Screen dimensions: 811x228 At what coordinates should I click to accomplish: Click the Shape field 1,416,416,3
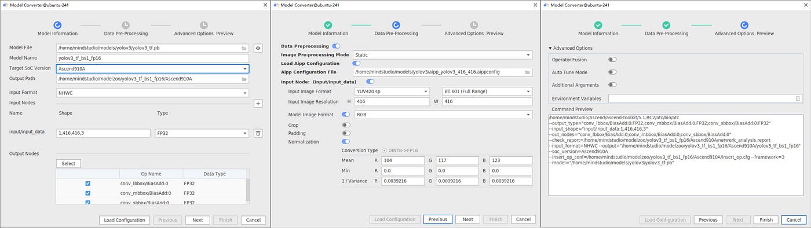pos(103,133)
